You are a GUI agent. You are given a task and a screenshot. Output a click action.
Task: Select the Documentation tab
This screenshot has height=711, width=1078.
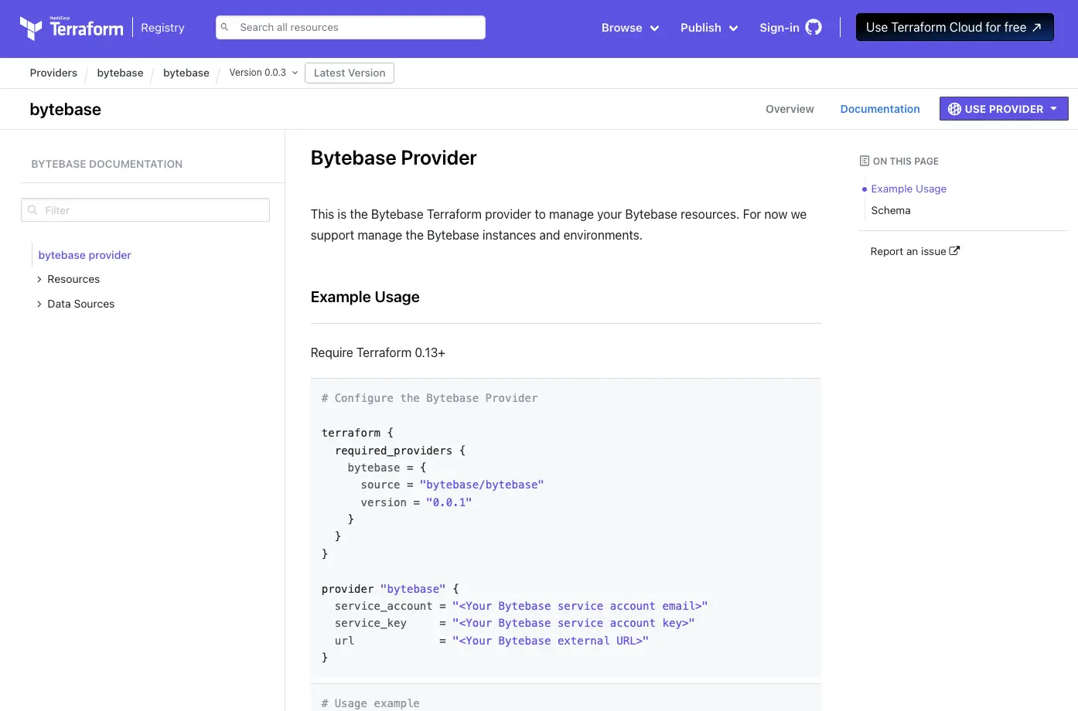(x=879, y=109)
